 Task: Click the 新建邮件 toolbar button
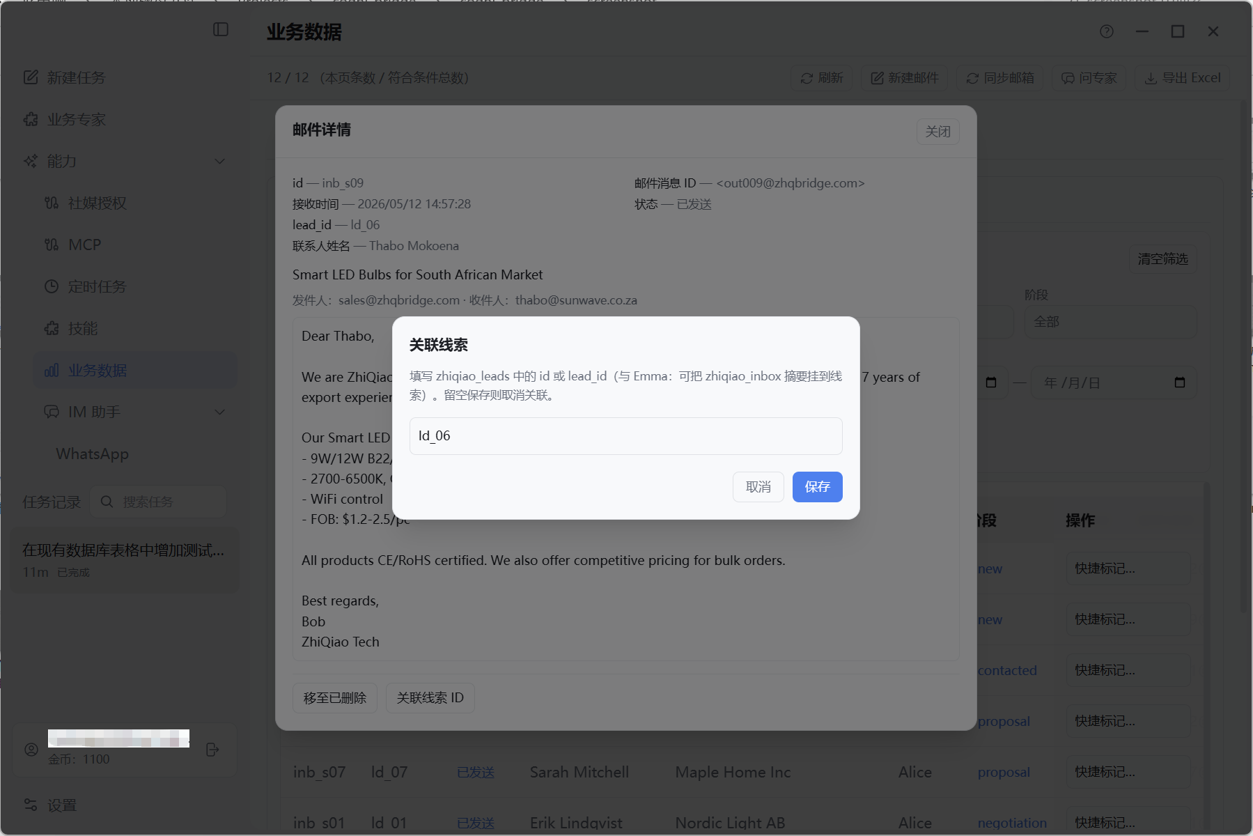pyautogui.click(x=904, y=78)
